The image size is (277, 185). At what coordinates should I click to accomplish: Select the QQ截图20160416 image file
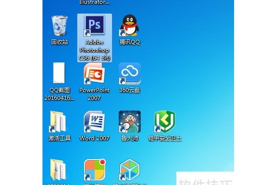[59, 73]
